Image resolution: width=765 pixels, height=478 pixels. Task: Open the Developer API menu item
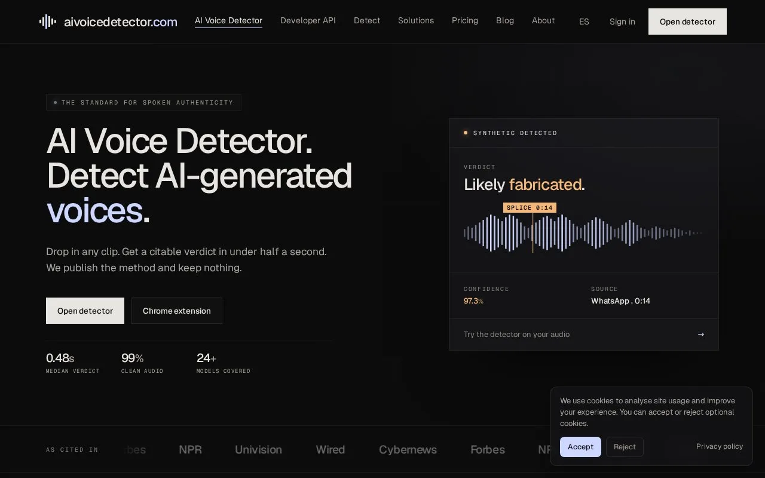308,20
